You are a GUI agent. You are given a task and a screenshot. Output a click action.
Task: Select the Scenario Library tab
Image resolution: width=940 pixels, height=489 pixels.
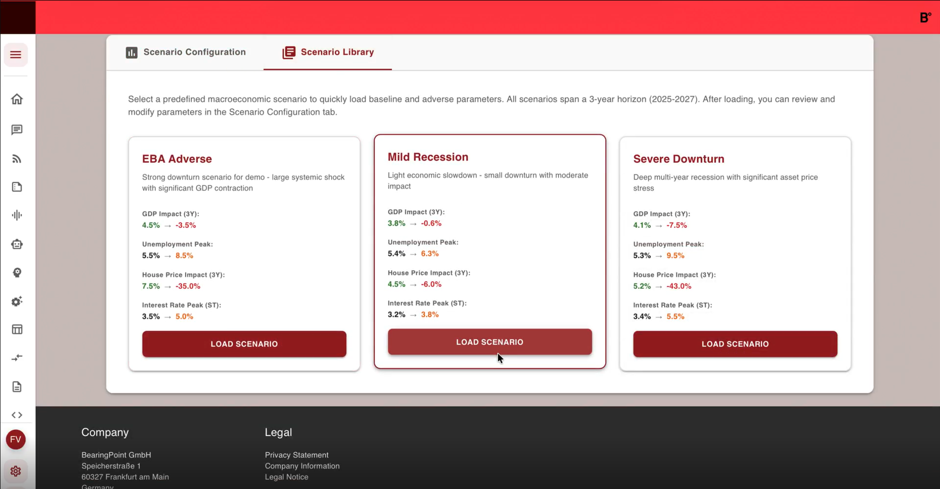328,52
